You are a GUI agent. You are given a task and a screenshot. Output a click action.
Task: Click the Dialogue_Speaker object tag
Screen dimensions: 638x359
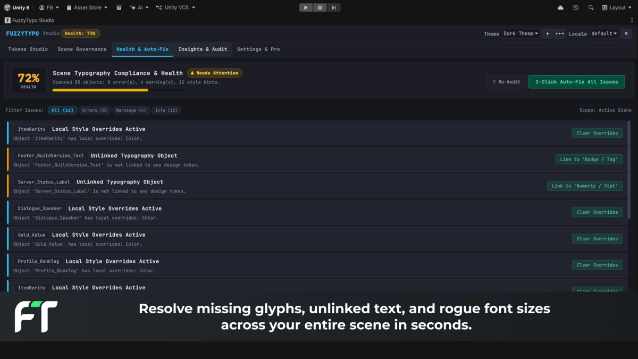pyautogui.click(x=40, y=208)
